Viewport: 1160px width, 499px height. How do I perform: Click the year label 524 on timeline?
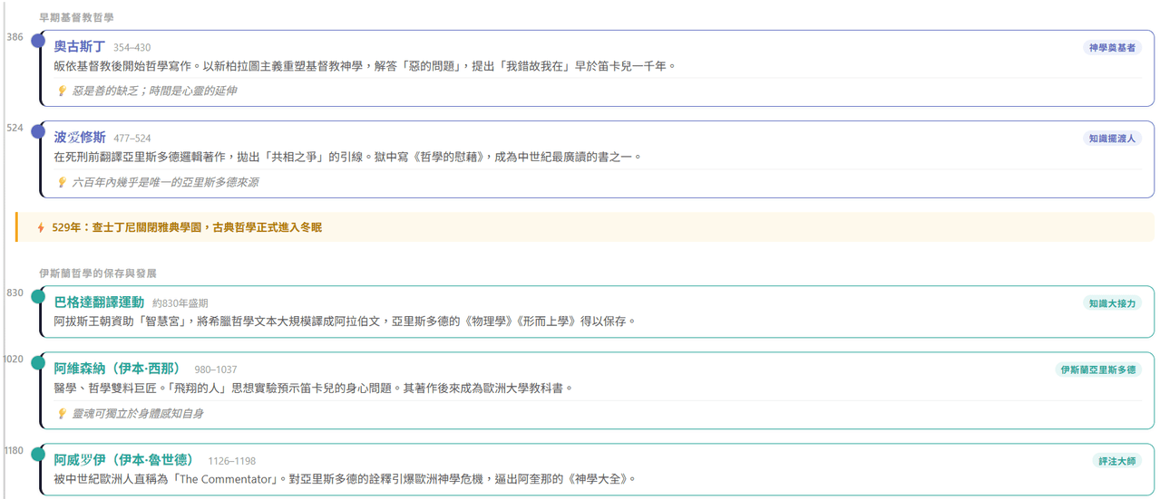point(15,128)
